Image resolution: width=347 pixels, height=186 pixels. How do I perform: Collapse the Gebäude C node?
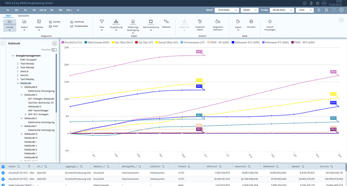click(x=22, y=95)
